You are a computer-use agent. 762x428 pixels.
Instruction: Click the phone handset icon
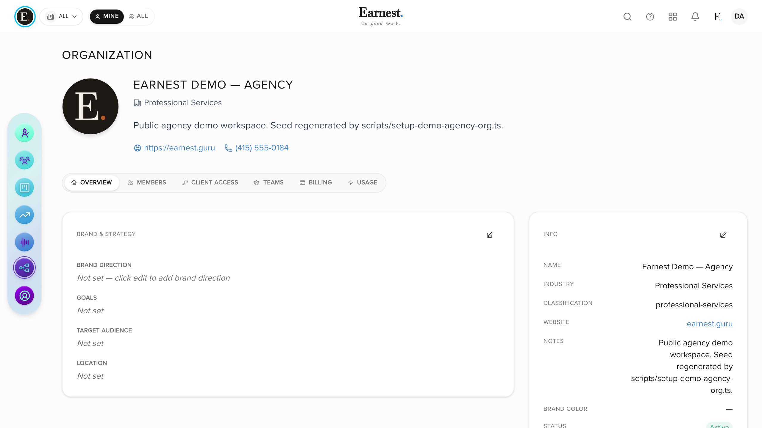(228, 148)
